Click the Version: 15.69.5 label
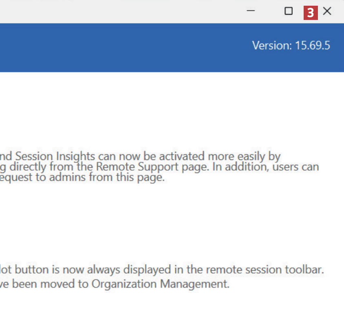 point(291,45)
